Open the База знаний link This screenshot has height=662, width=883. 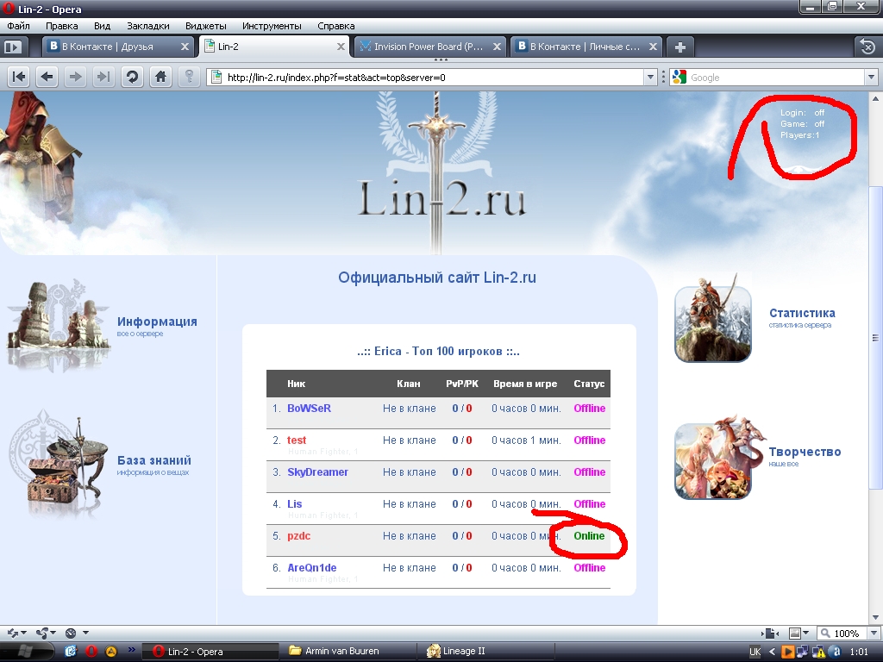click(x=154, y=460)
